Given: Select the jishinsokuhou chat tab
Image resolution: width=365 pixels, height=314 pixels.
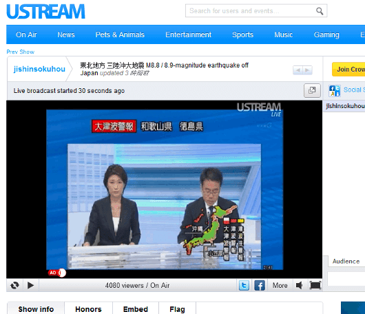Looking at the screenshot, I should point(345,106).
